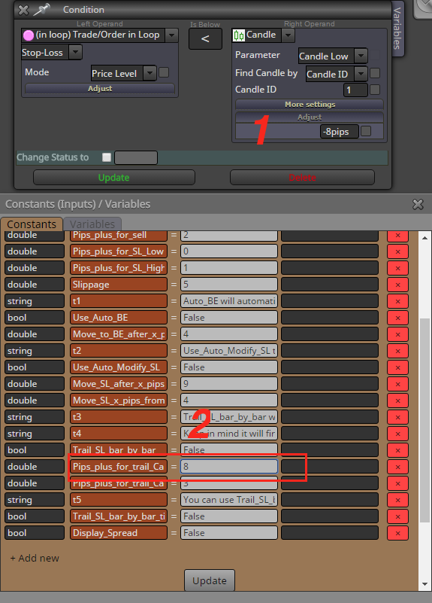Delete the Pips_plus_for_SL_Low constant row
Screen dimensions: 432x603
tap(397, 251)
